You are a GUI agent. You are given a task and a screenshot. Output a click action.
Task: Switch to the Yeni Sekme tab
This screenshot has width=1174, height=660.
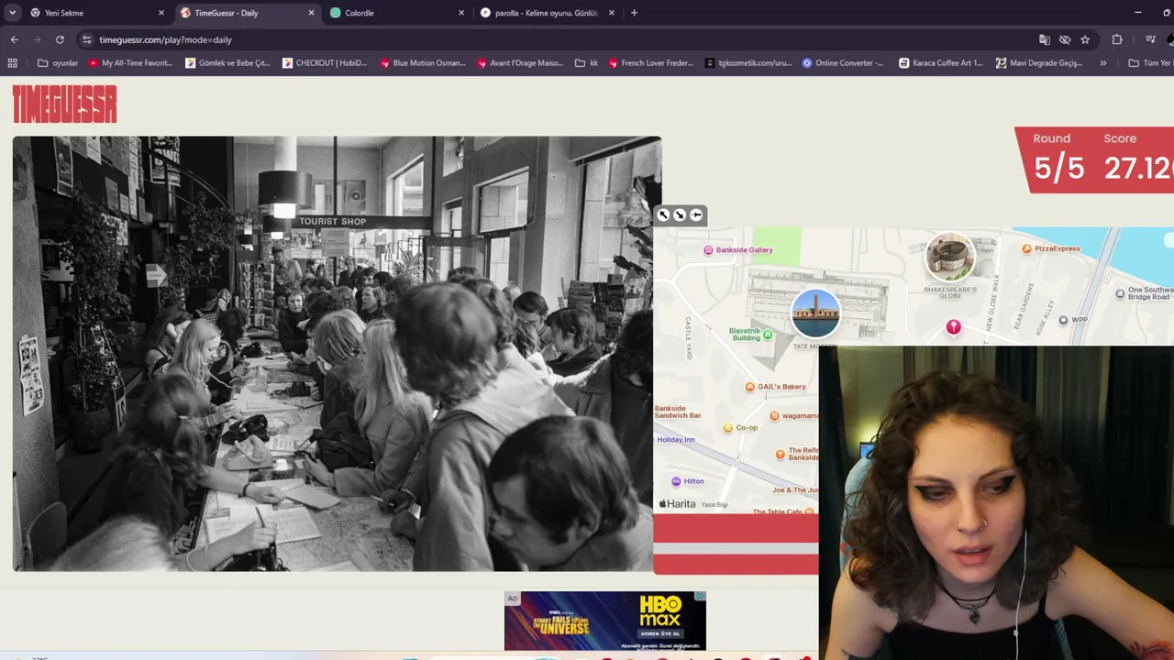click(95, 13)
